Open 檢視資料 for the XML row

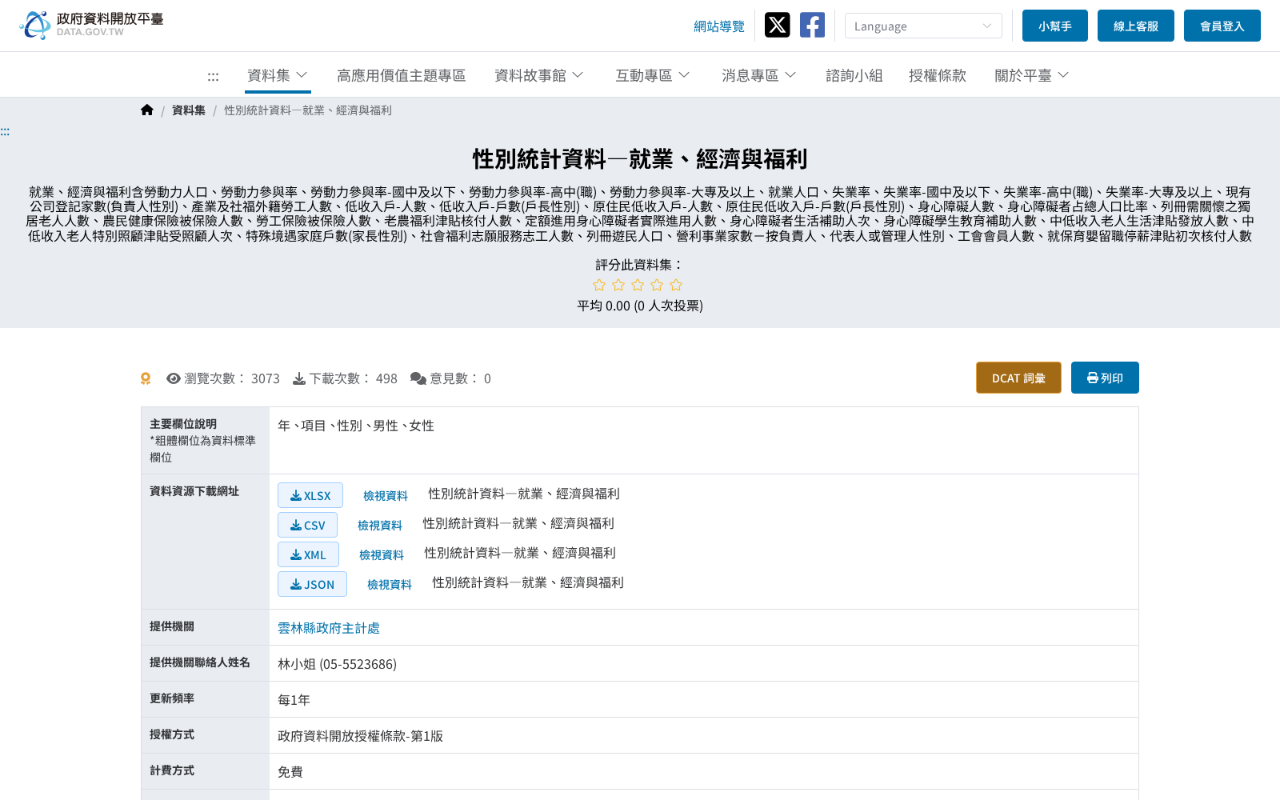pyautogui.click(x=382, y=555)
